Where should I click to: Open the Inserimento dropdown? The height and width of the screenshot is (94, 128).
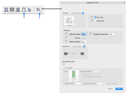(78, 46)
